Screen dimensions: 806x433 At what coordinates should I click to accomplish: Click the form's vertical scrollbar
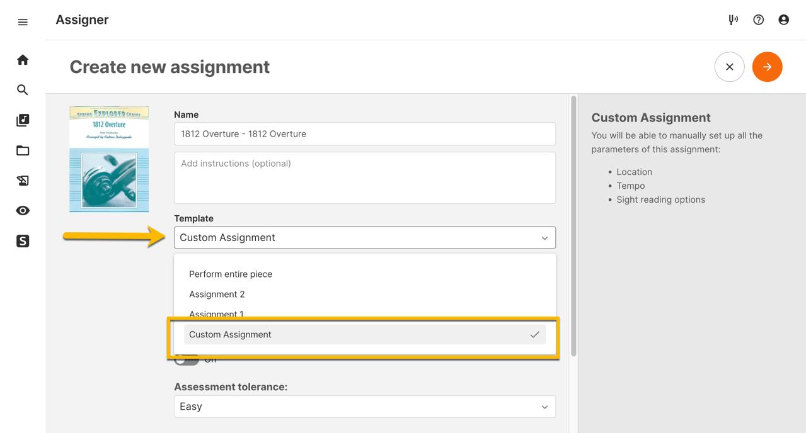(x=573, y=227)
